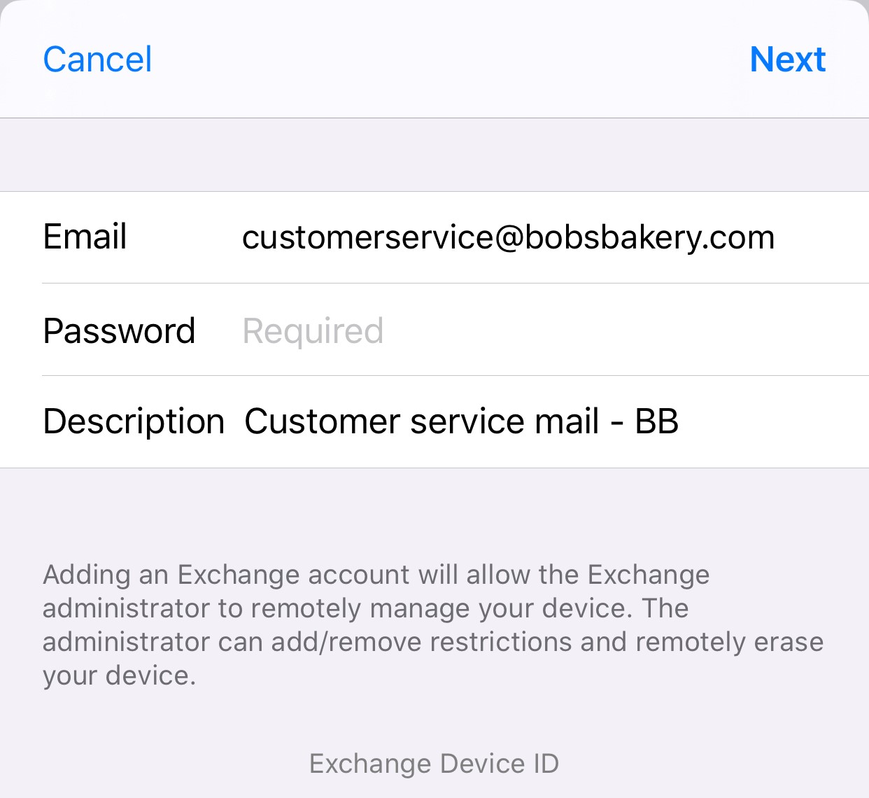Click the Email row label
The width and height of the screenshot is (869, 798).
click(85, 237)
